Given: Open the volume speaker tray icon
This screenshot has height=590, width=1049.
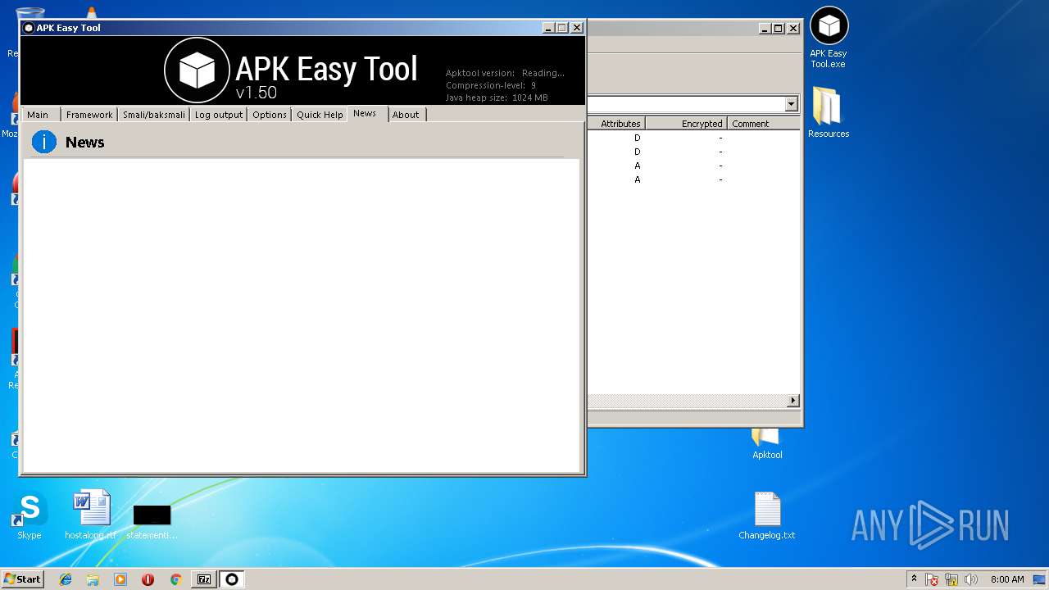Looking at the screenshot, I should (971, 580).
